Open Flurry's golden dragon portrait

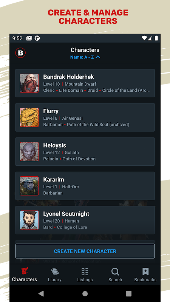(x=29, y=117)
